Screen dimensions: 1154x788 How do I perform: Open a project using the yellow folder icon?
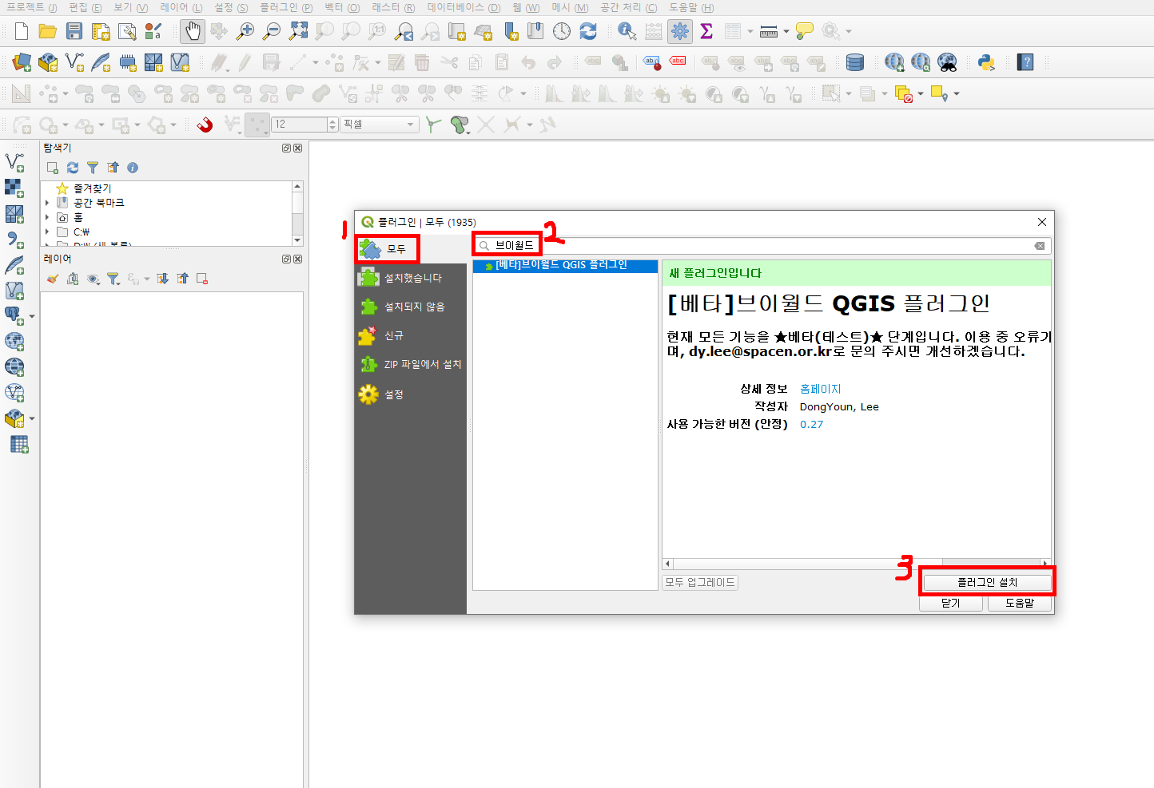48,31
